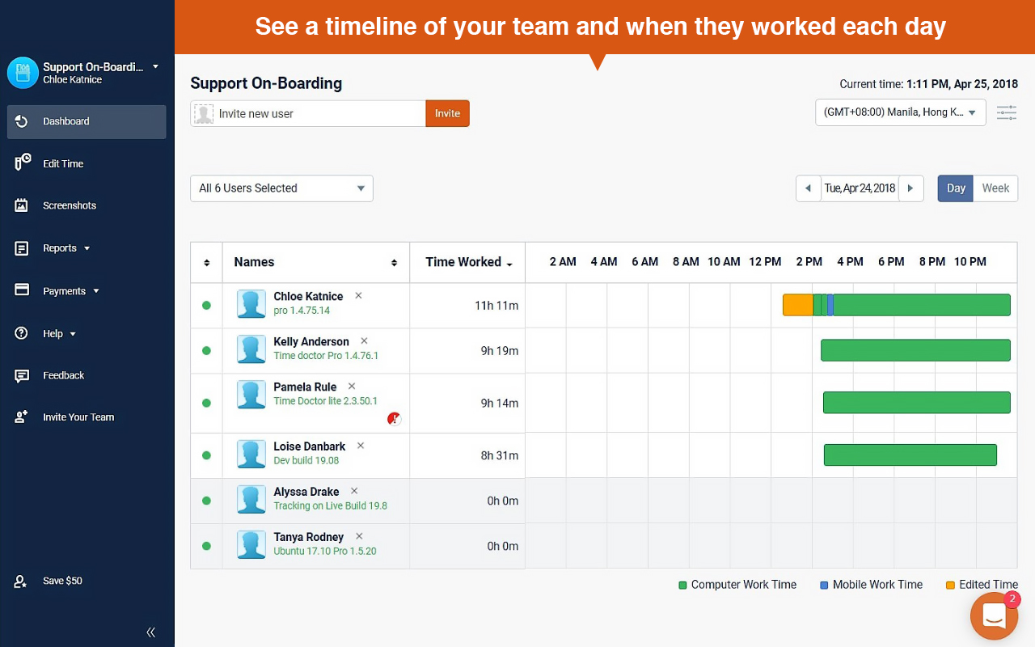Open the Dashboard from the sidebar
Image resolution: width=1035 pixels, height=647 pixels.
(65, 121)
